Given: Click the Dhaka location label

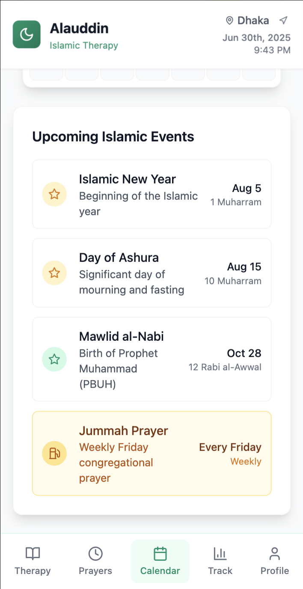Looking at the screenshot, I should [253, 21].
